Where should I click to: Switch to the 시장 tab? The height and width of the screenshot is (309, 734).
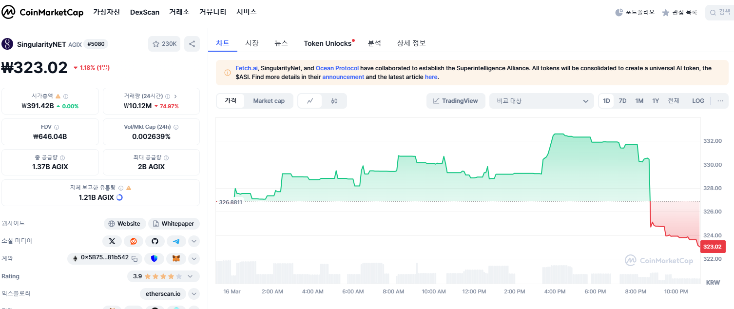[252, 43]
